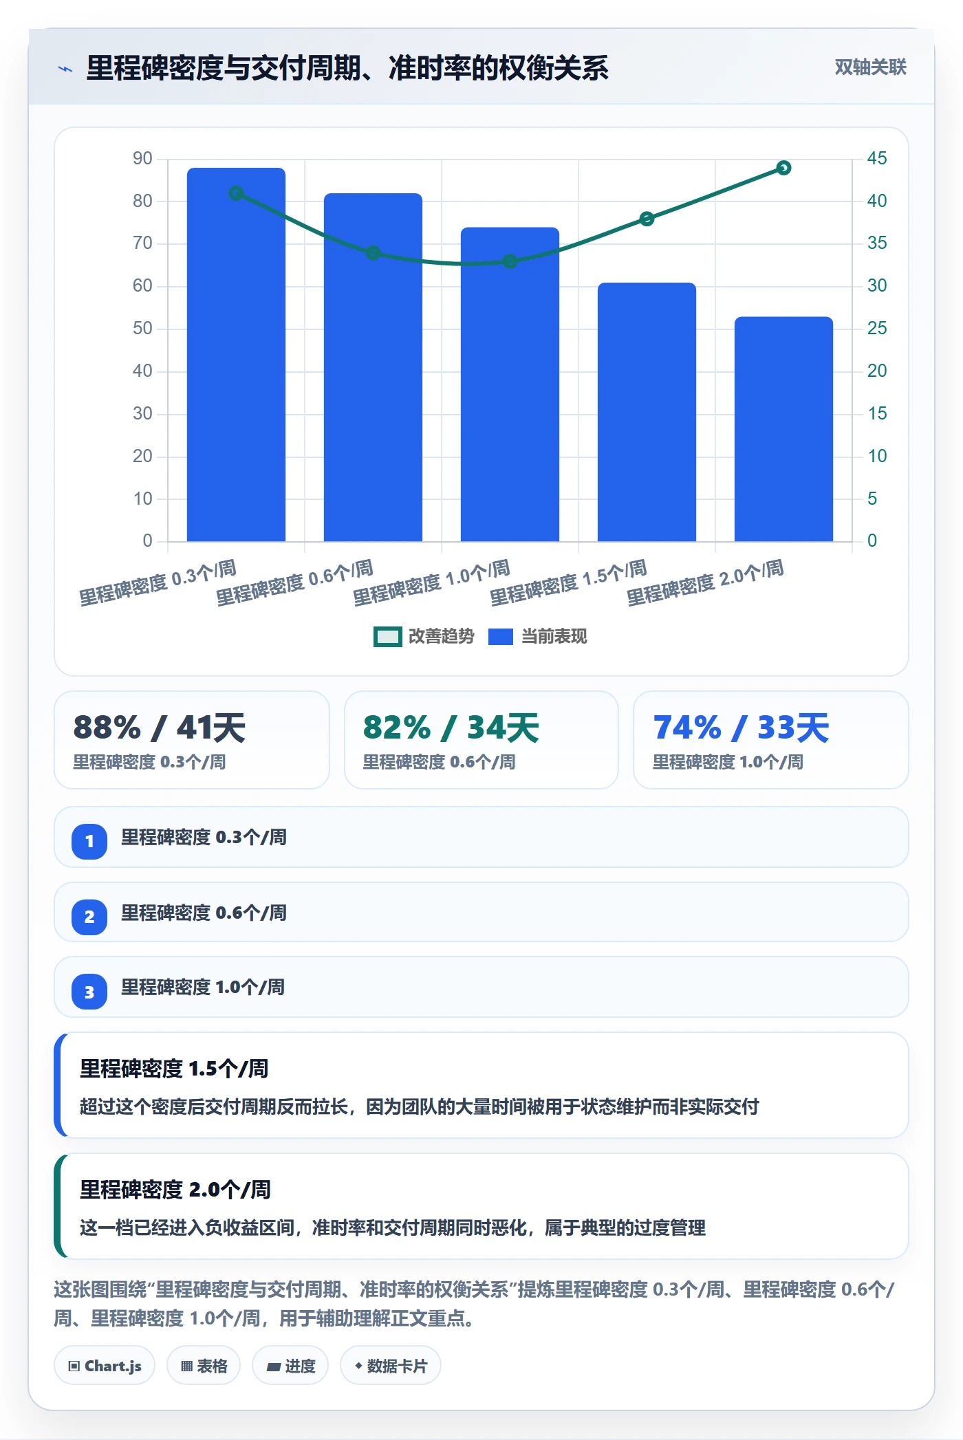The width and height of the screenshot is (963, 1440).
Task: Click the teal 改善趋势 legend swatch
Action: click(387, 637)
